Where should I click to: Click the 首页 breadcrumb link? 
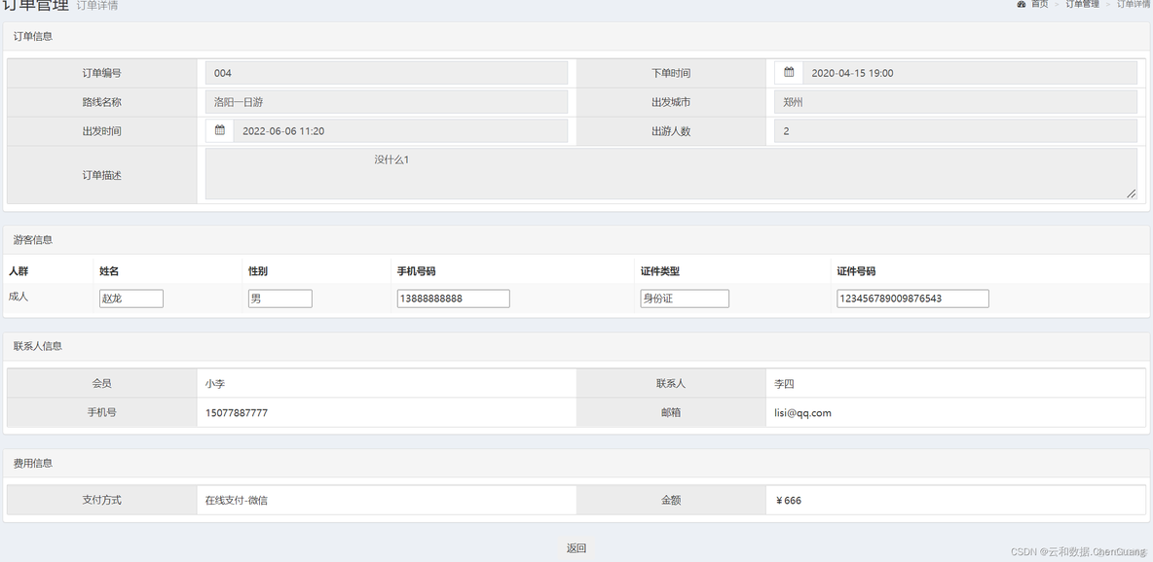pos(1039,5)
